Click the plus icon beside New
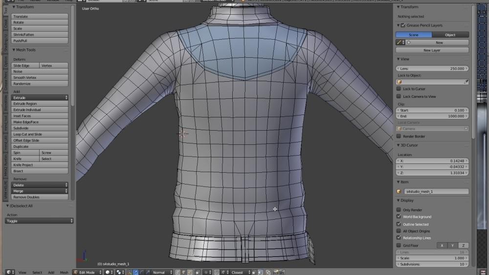 (x=408, y=43)
